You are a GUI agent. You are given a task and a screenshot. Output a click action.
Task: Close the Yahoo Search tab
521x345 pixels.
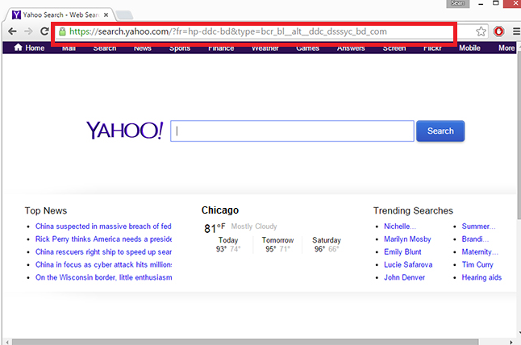click(106, 14)
